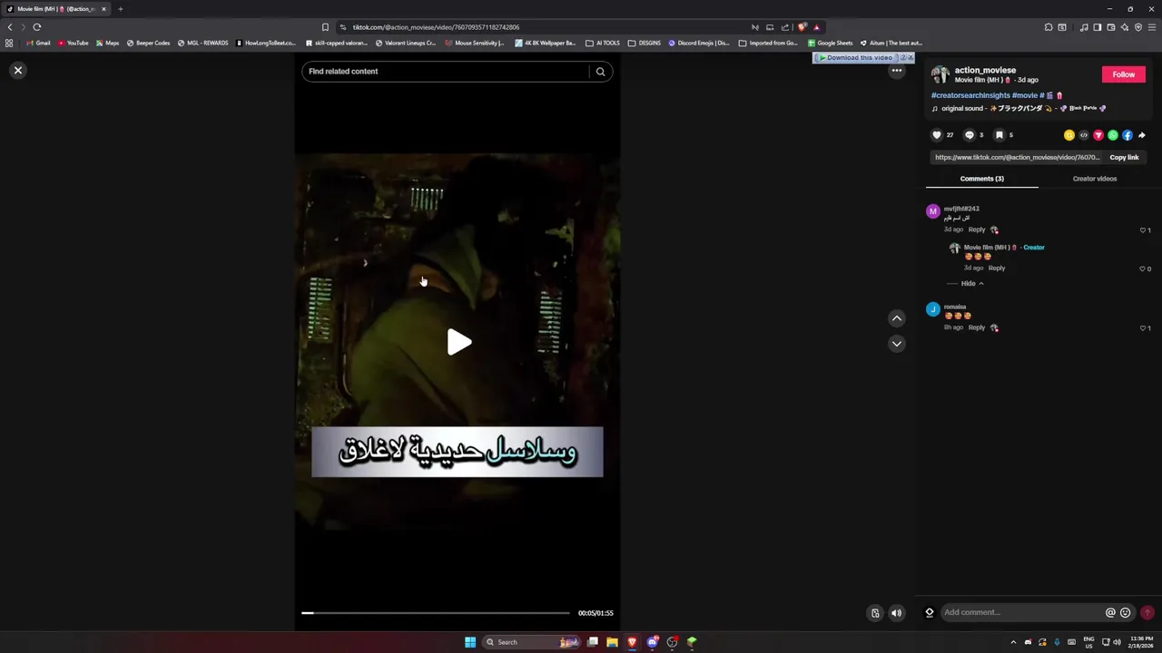The width and height of the screenshot is (1162, 653).
Task: Open the Google Sheets bookmark
Action: pyautogui.click(x=830, y=43)
